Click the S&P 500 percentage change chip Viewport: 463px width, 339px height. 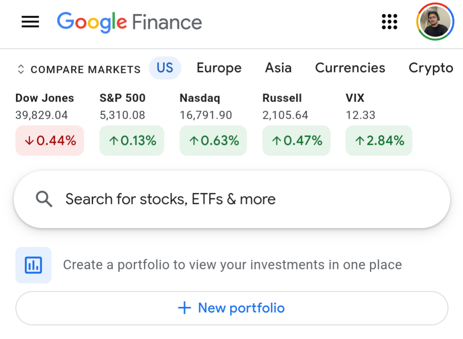pyautogui.click(x=131, y=140)
